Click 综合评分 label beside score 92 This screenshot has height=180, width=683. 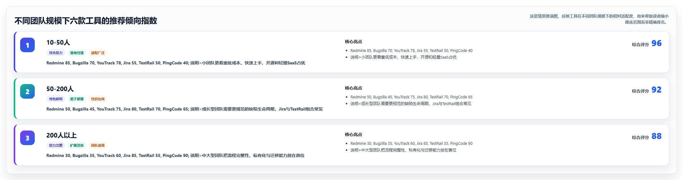click(x=640, y=91)
